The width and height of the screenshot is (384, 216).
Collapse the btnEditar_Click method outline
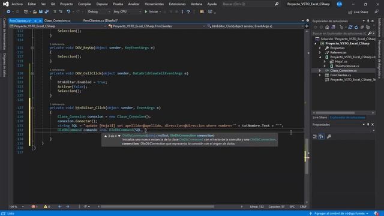[32, 108]
